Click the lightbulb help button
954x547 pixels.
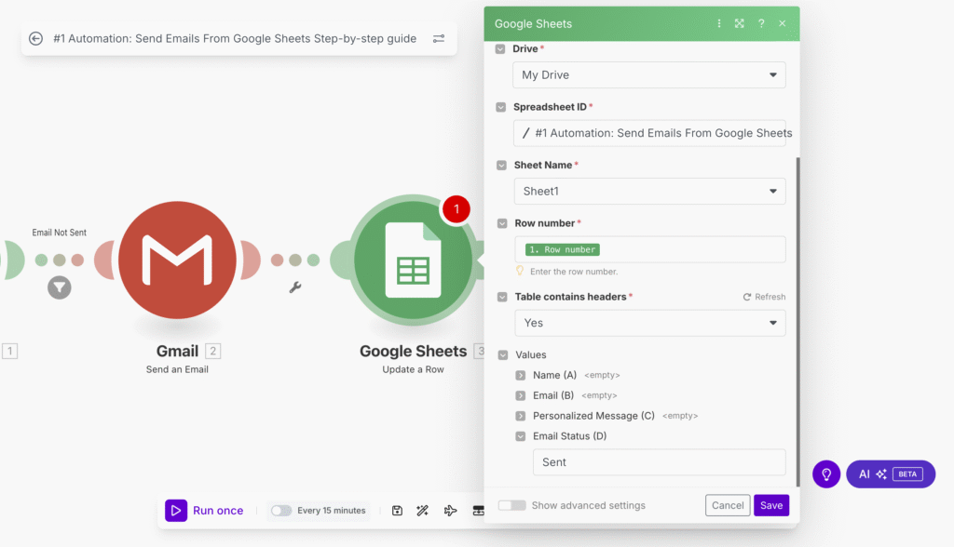(826, 474)
